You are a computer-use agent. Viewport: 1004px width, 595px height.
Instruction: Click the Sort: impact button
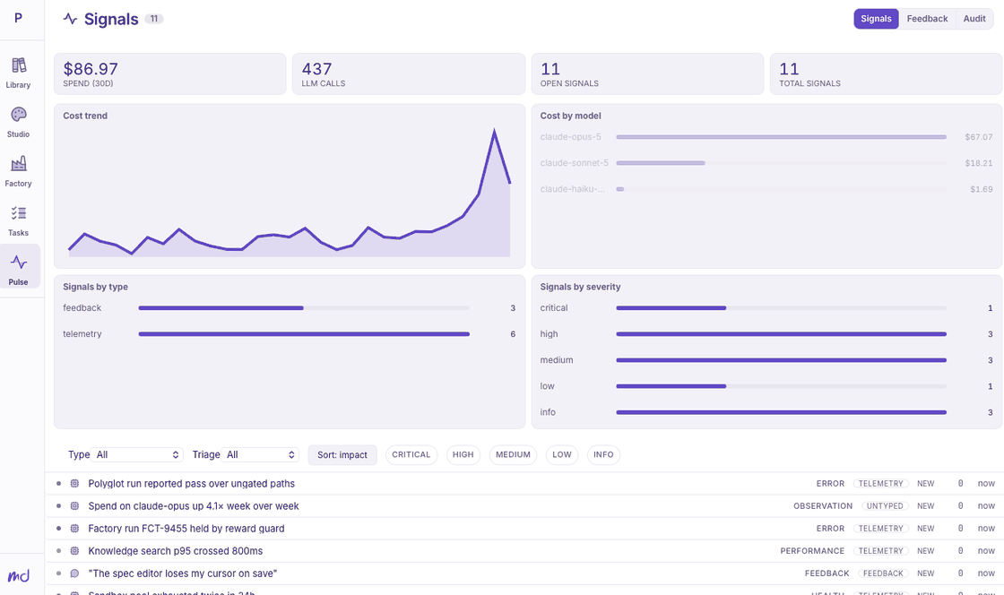tap(342, 455)
